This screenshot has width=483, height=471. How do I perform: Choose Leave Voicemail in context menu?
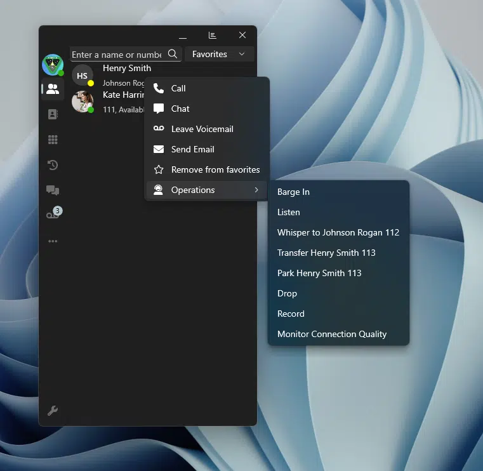[202, 129]
